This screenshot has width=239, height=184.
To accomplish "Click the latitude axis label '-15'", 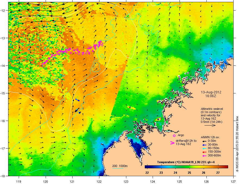I will [3, 93].
